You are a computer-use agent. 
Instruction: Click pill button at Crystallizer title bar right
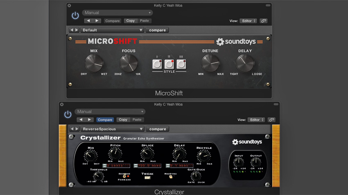click(276, 104)
